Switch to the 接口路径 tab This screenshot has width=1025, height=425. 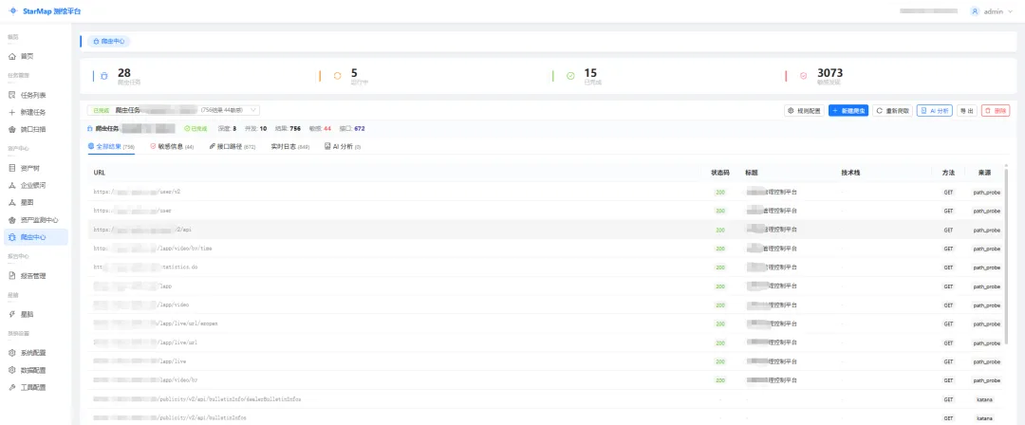(x=233, y=146)
